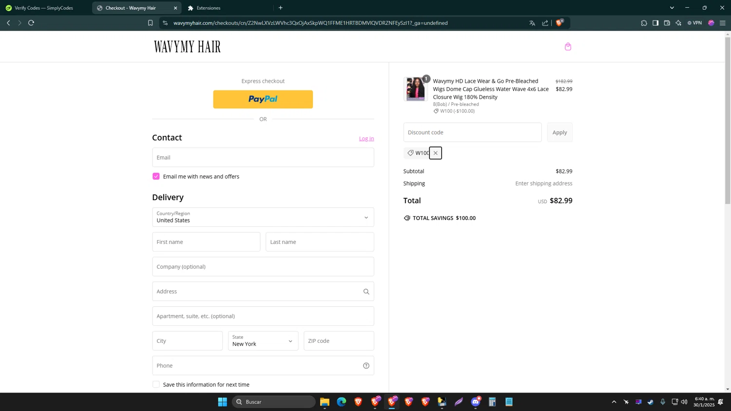Open the clock showing 6:40 a. m.
Image resolution: width=731 pixels, height=411 pixels.
pos(704,402)
